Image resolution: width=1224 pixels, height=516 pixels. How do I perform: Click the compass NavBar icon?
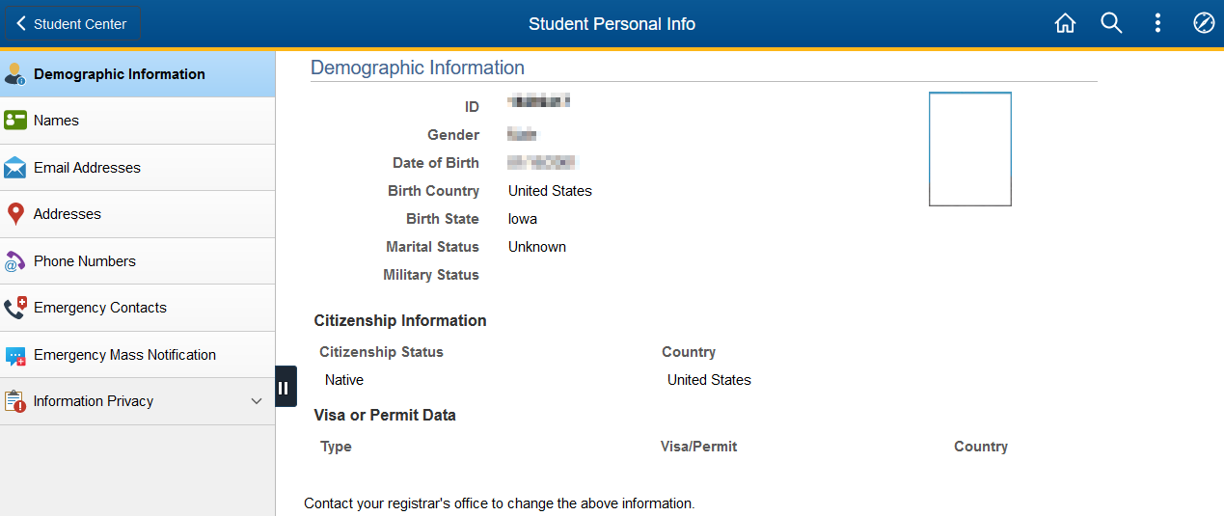coord(1204,24)
